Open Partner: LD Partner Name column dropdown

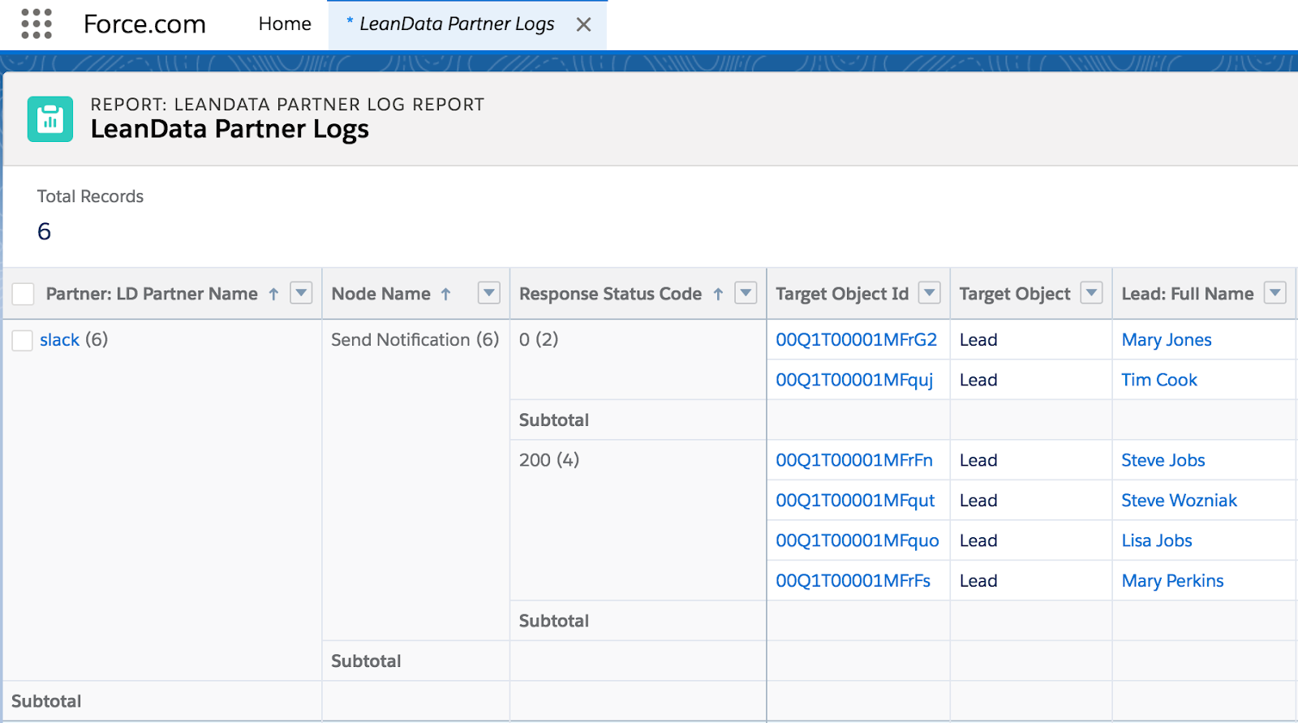click(301, 293)
